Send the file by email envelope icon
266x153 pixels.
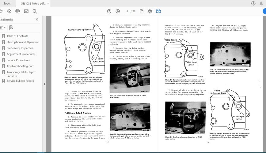coord(26,11)
